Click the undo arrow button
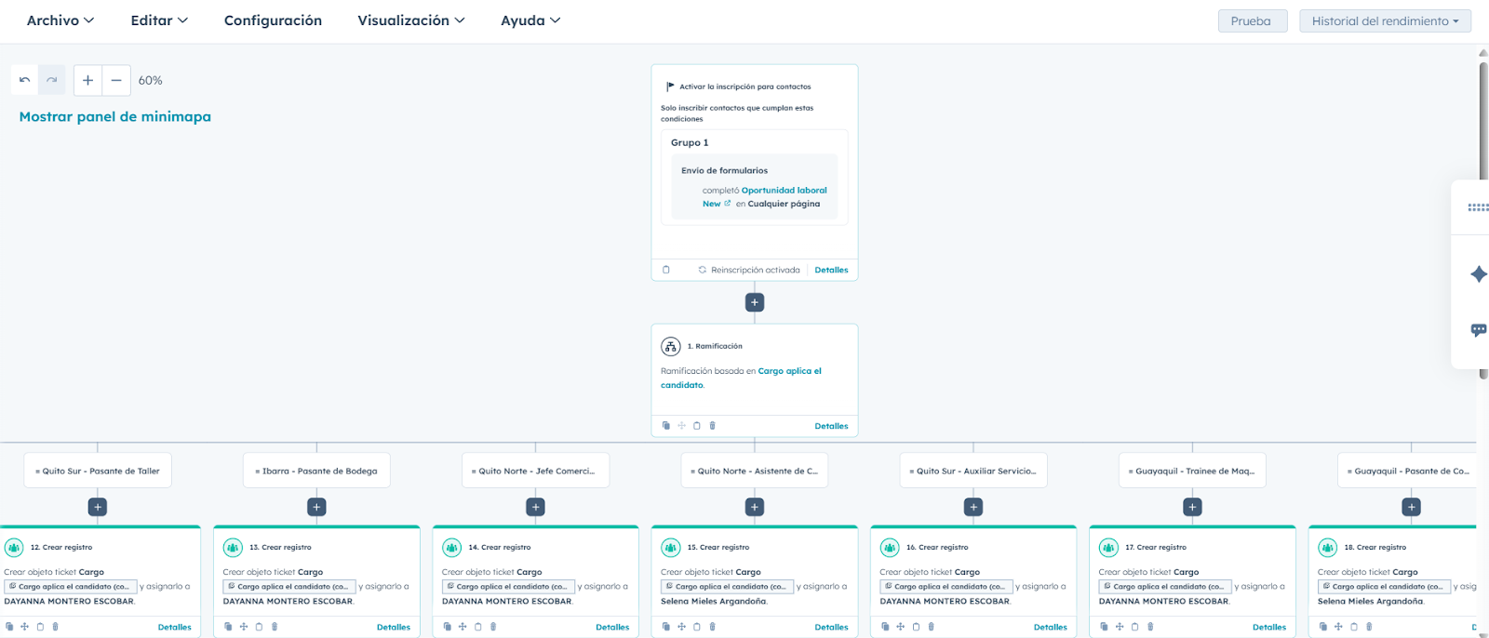This screenshot has height=638, width=1489. click(x=25, y=80)
